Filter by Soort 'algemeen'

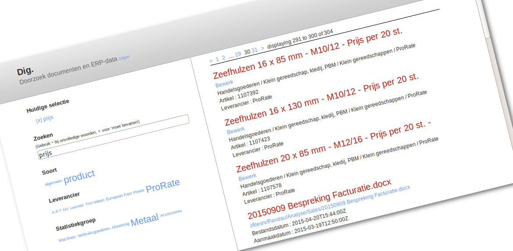[53, 182]
